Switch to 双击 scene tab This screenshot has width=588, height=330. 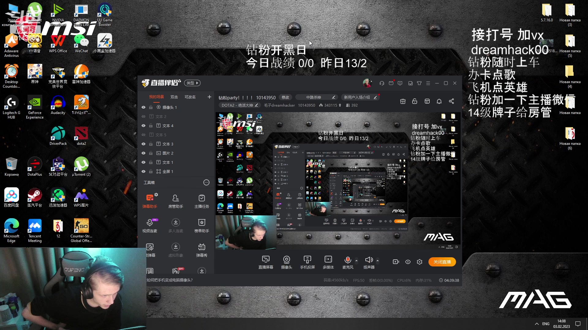point(174,97)
